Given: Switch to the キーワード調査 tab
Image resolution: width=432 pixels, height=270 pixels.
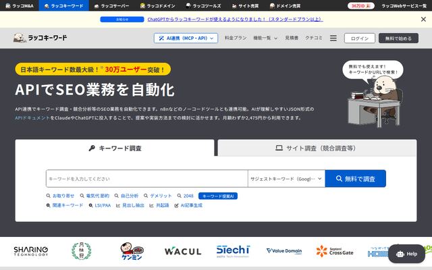Looking at the screenshot, I should (x=115, y=148).
